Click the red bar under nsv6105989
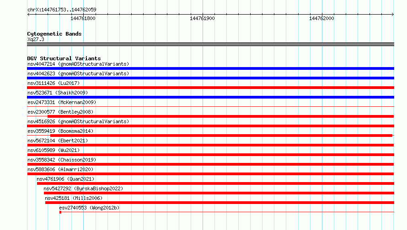 click(210, 155)
